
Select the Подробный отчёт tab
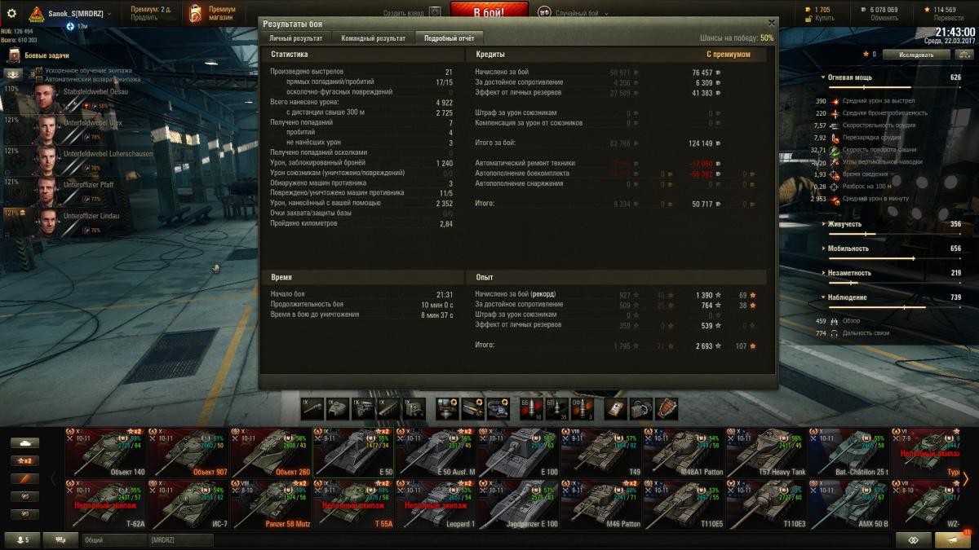[449, 38]
